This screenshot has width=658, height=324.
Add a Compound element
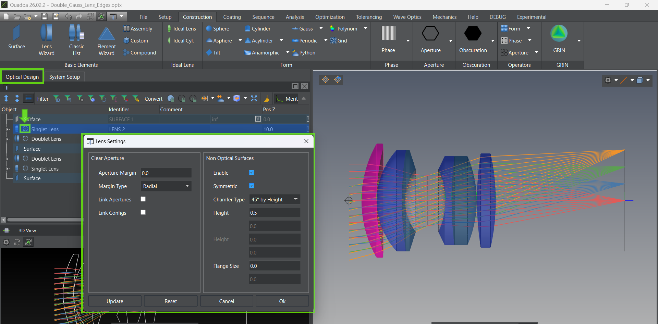pos(140,52)
